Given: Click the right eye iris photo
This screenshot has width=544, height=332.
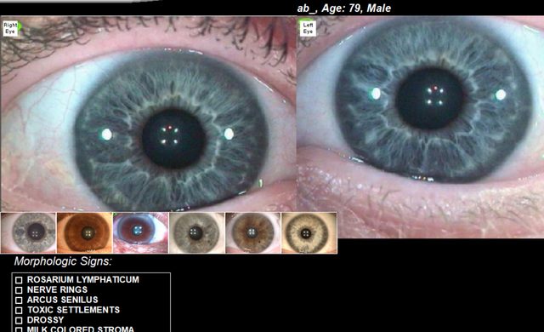Looking at the screenshot, I should click(x=149, y=114).
